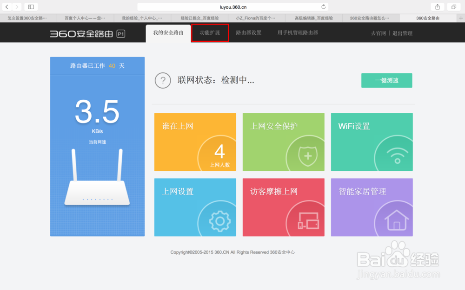
Task: Click the 360安全路由 logo
Action: coord(81,34)
